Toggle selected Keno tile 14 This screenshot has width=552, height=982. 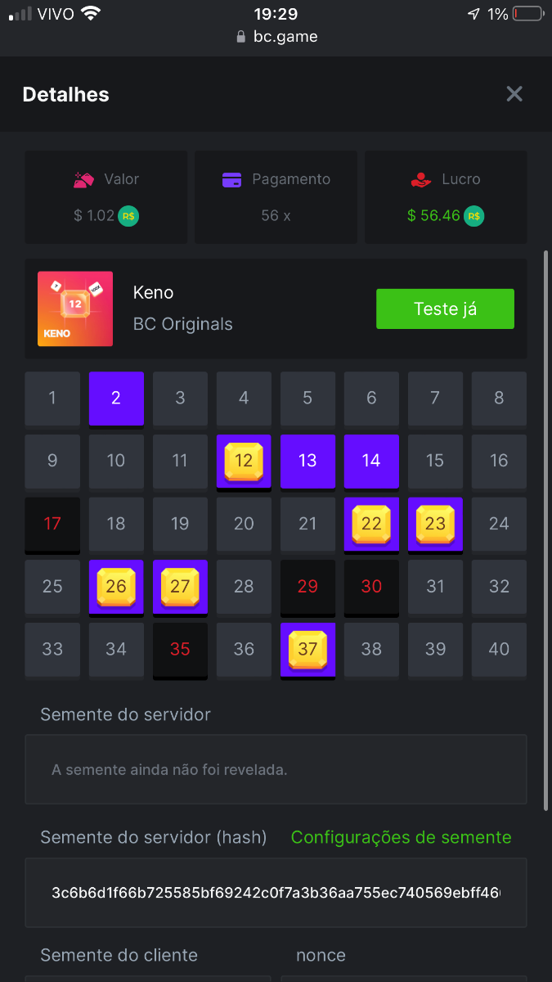pos(371,461)
